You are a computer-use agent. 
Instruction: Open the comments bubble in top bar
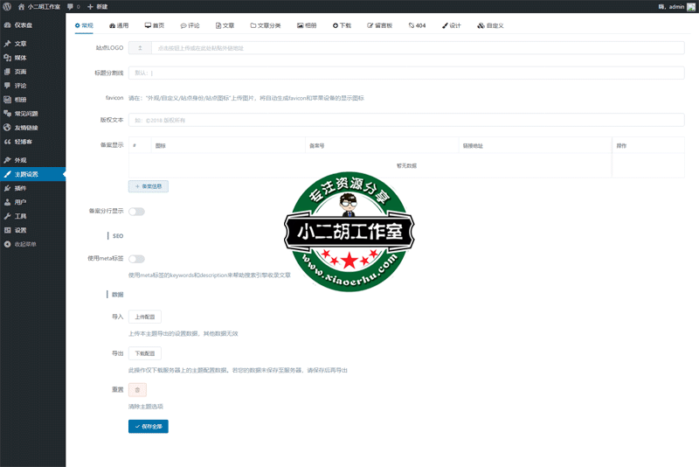[x=73, y=6]
